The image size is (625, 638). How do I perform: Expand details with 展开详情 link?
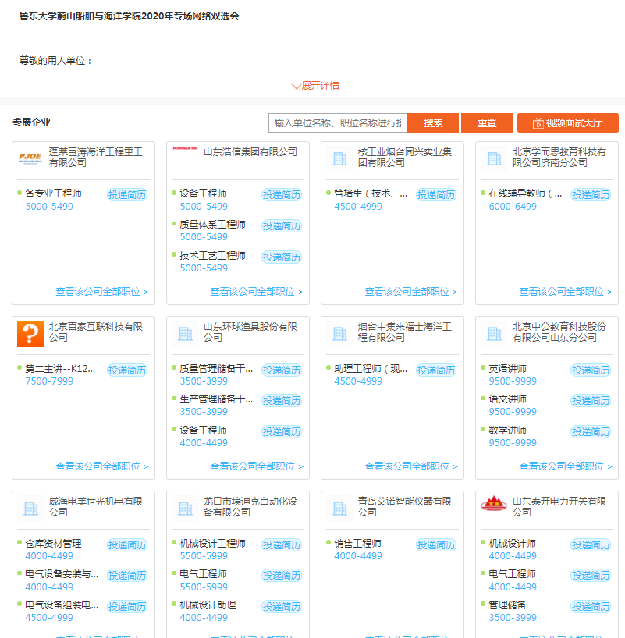pyautogui.click(x=315, y=86)
